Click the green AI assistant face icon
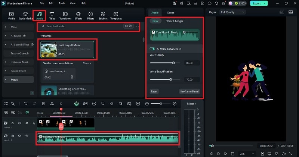299x157 pixels. (77, 104)
